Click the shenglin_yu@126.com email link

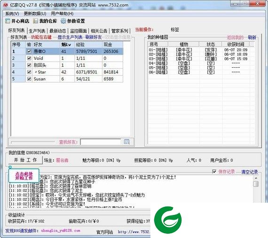click(x=61, y=230)
